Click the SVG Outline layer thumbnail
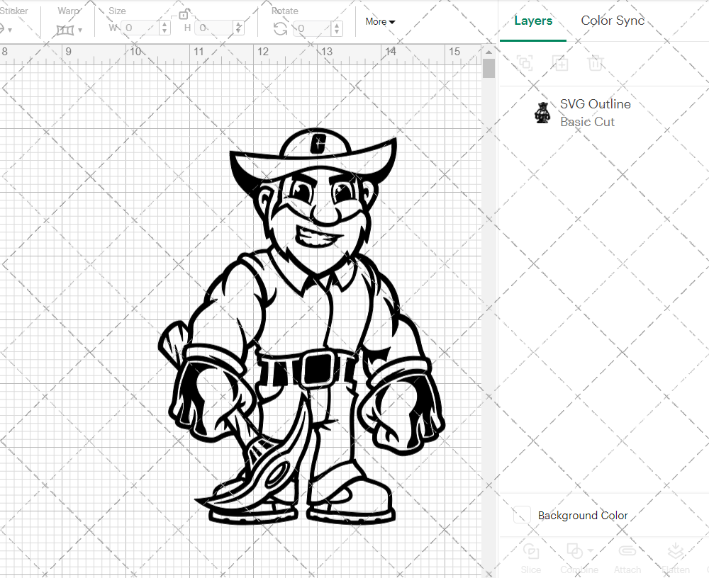 (542, 113)
